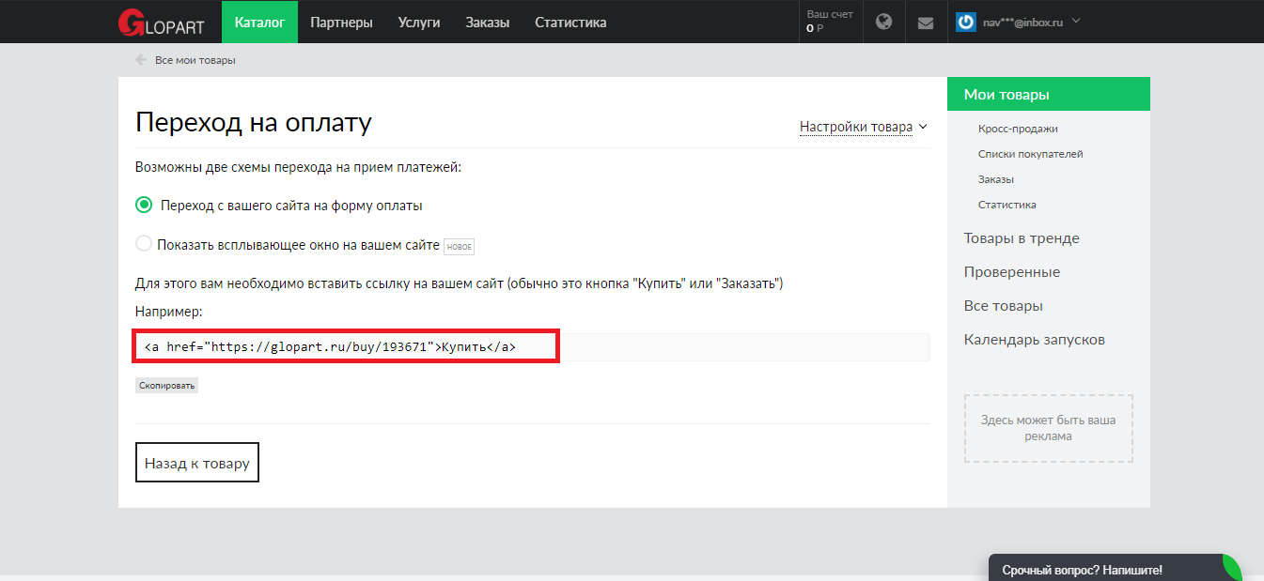Go to 'Товары в тренде' section
The width and height of the screenshot is (1264, 581).
pos(1022,238)
